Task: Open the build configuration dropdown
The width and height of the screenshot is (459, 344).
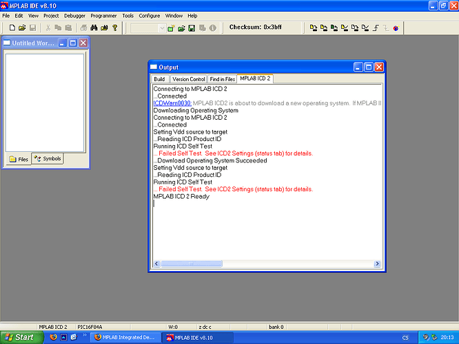Action: click(162, 28)
